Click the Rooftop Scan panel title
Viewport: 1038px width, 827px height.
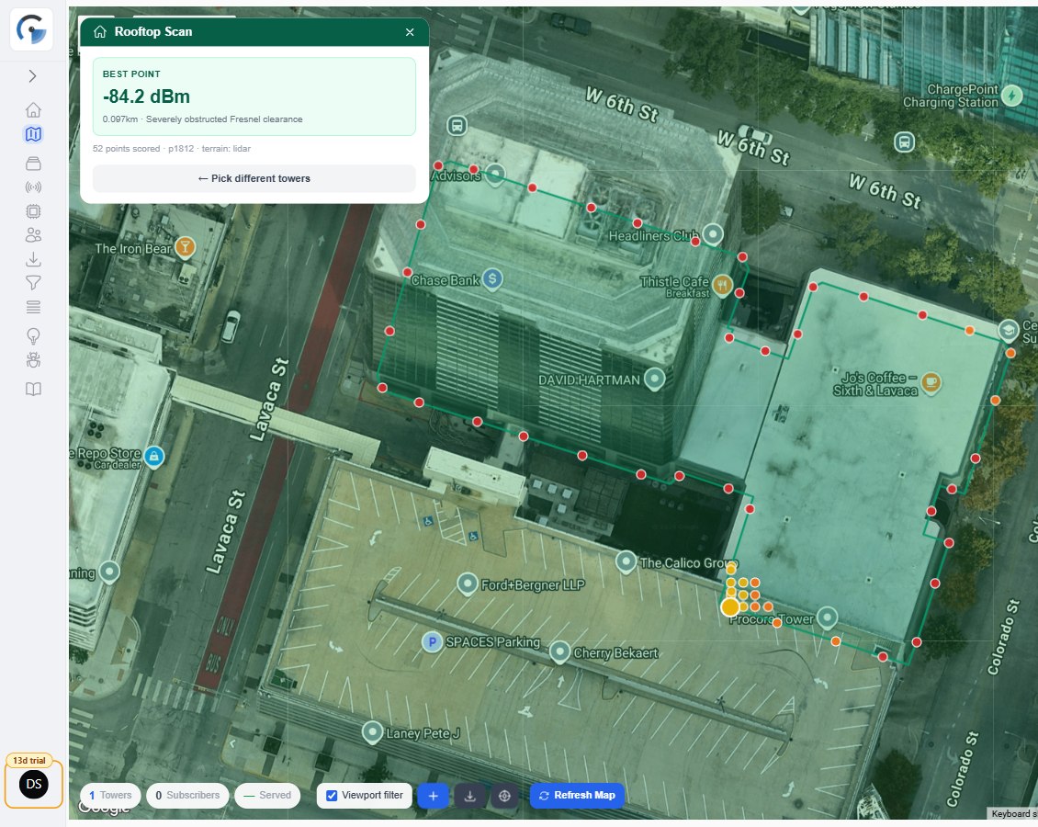point(152,32)
